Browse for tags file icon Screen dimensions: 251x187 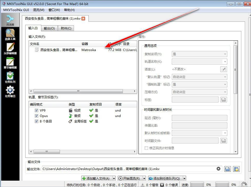[223, 100]
